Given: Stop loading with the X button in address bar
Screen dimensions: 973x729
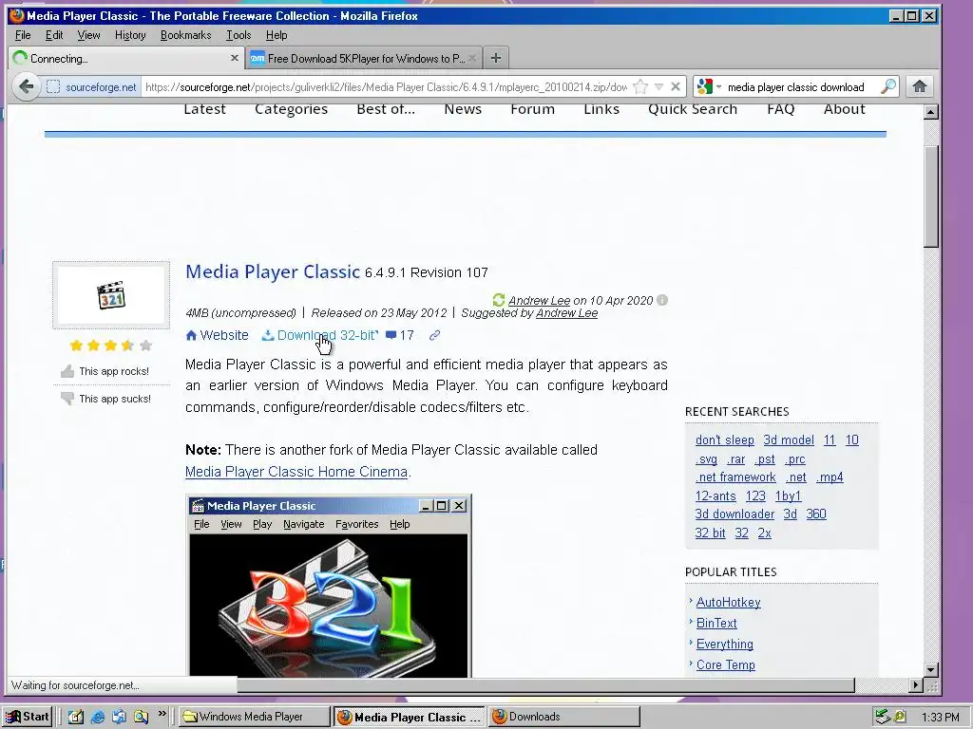Looking at the screenshot, I should [676, 86].
